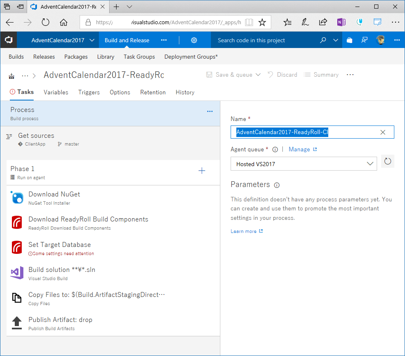
Task: Add page to favorites star
Action: click(x=262, y=23)
